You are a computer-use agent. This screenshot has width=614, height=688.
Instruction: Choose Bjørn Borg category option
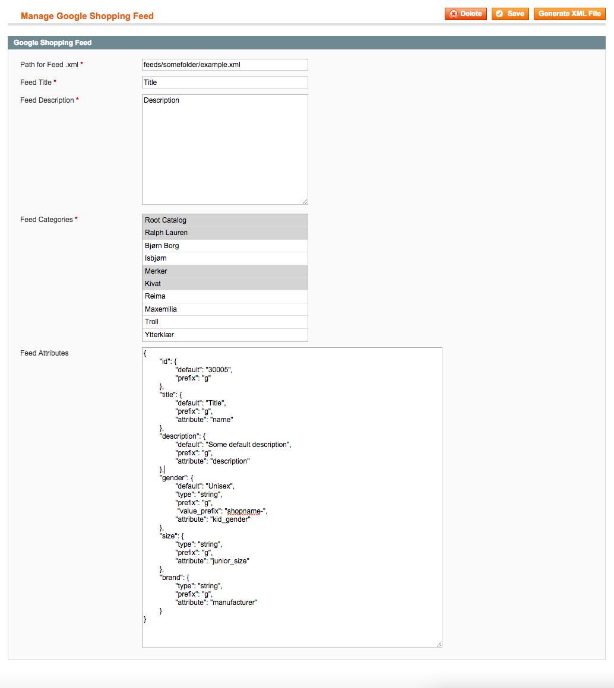click(x=225, y=246)
